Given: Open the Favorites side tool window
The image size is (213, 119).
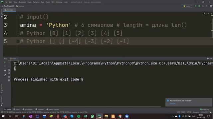Looking at the screenshot, I should tap(2, 101).
